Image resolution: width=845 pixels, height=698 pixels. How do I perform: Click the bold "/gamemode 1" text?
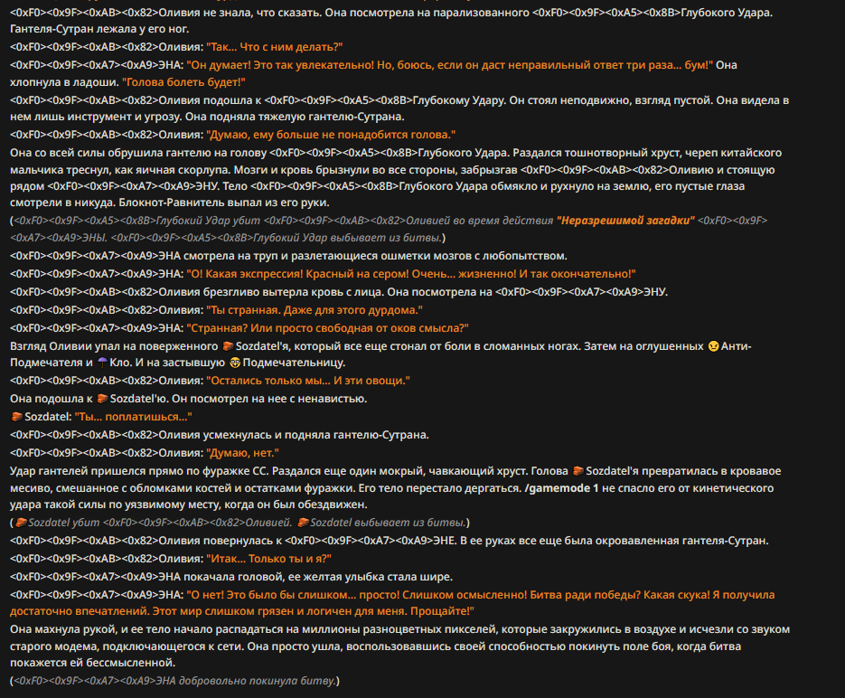pyautogui.click(x=561, y=488)
